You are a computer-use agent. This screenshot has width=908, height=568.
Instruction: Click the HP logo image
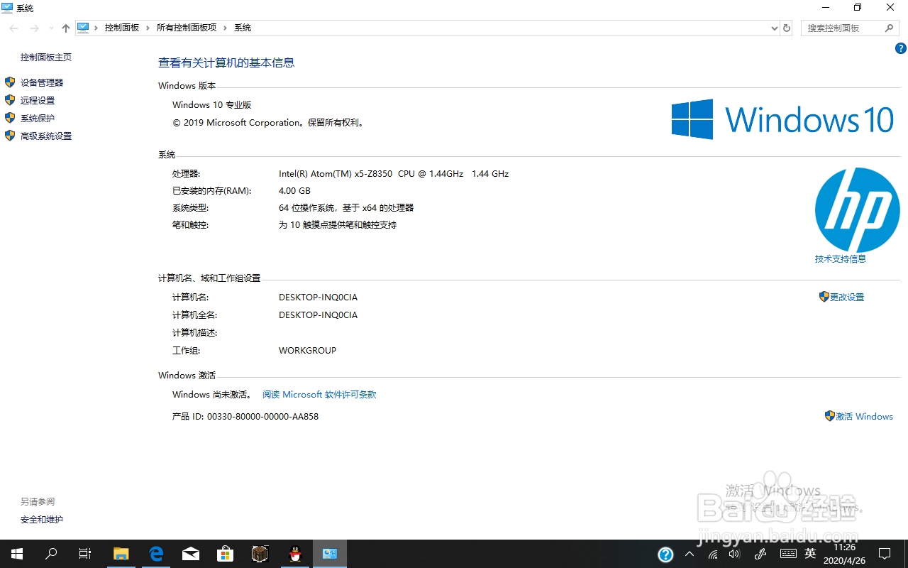[x=857, y=209]
